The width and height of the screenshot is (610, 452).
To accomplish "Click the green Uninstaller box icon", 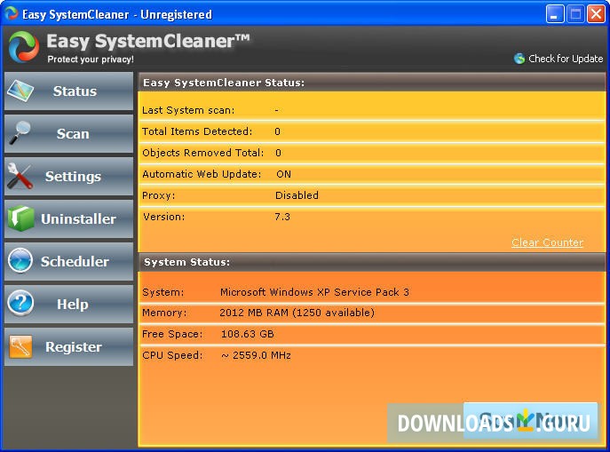I will (20, 218).
